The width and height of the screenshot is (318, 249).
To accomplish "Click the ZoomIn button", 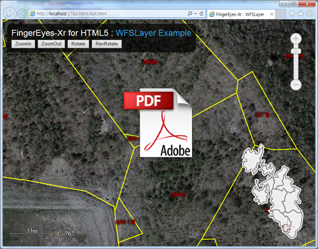I will [x=23, y=44].
